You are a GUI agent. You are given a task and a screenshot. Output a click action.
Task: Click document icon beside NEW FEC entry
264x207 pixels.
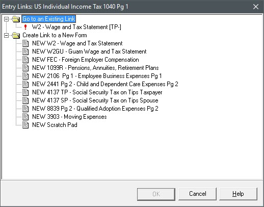click(x=25, y=60)
